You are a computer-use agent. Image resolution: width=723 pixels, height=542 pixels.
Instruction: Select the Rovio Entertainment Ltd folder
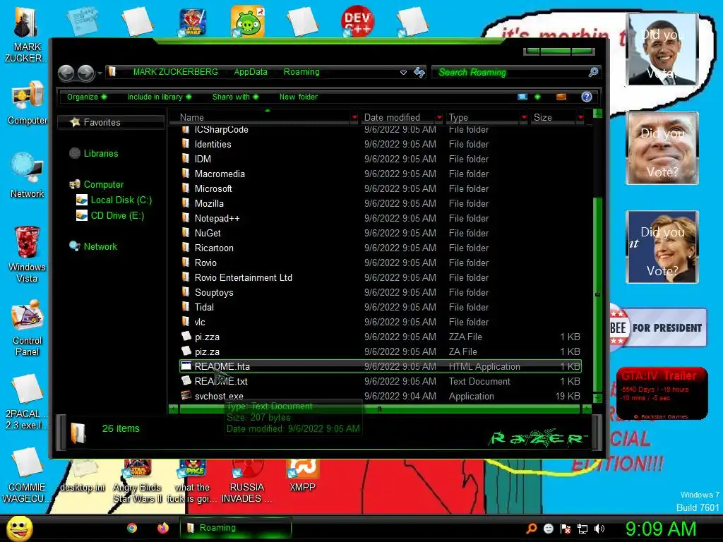point(243,277)
